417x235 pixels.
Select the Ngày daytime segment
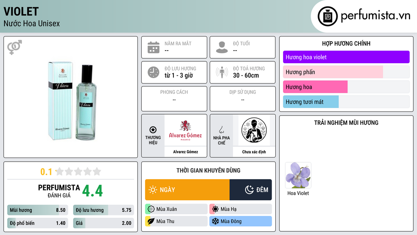187,190
